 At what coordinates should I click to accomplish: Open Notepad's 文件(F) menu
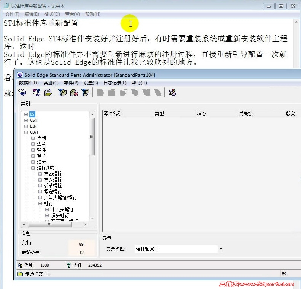coord(12,14)
